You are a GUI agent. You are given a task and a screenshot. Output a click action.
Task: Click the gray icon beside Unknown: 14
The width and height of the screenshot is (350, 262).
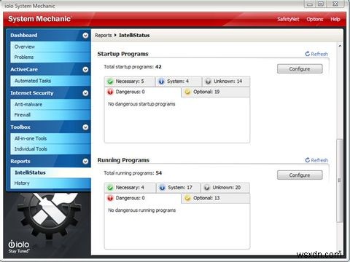pos(208,82)
